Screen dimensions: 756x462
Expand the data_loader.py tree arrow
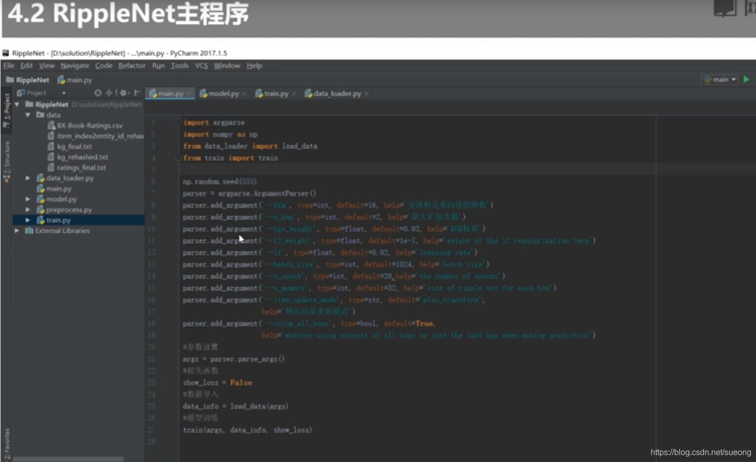[x=28, y=178]
